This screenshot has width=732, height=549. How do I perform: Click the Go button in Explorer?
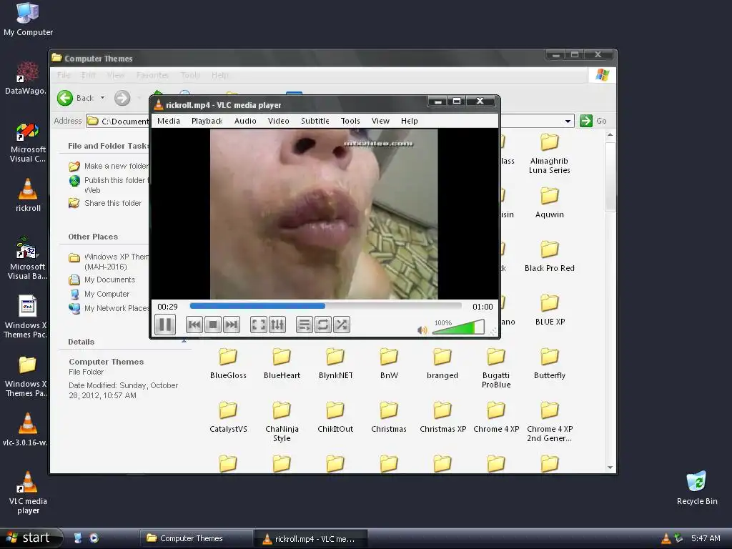point(593,121)
